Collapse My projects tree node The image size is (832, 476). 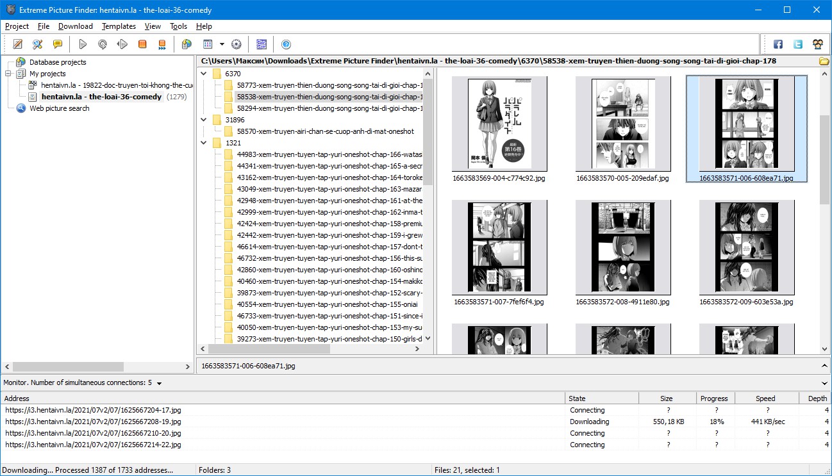point(8,74)
